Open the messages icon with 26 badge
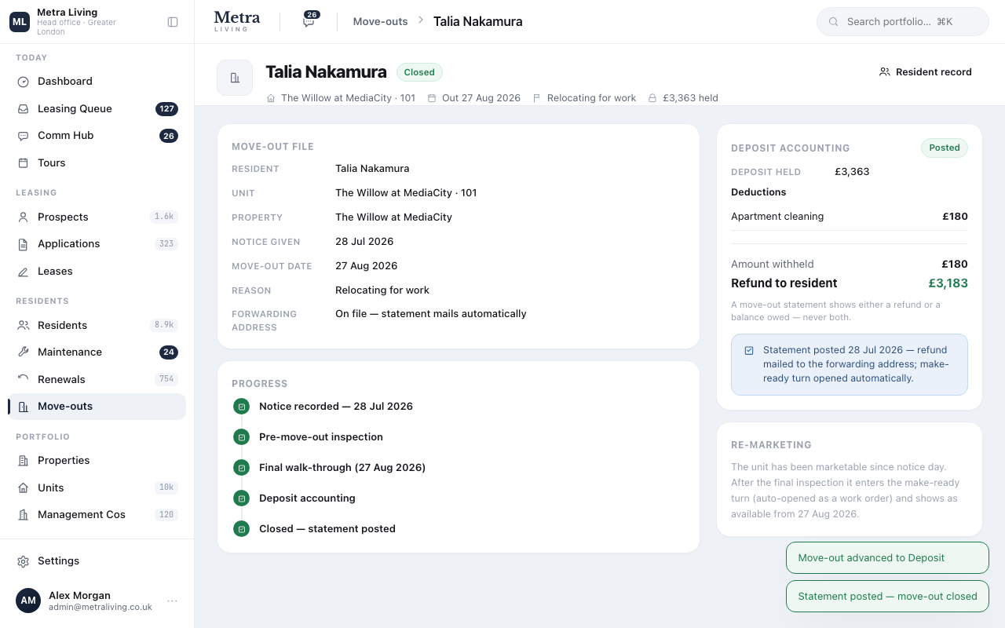Screen dimensions: 1005x628 (x=309, y=21)
